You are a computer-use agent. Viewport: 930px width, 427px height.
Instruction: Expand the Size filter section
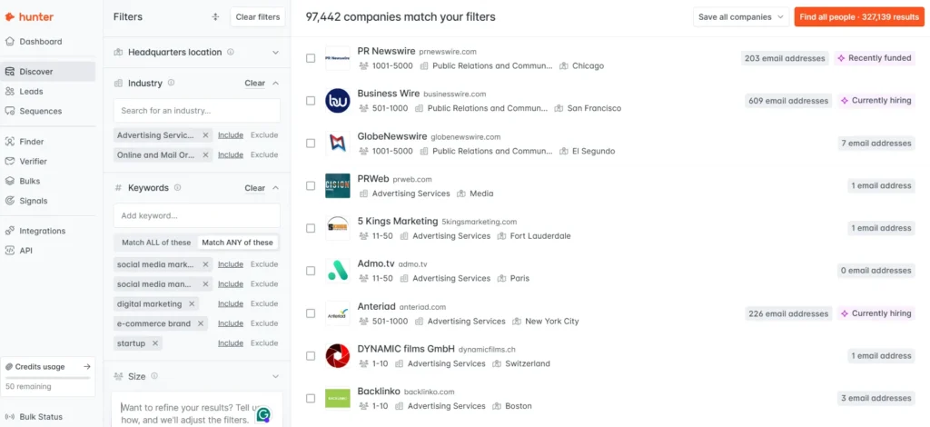tap(275, 376)
